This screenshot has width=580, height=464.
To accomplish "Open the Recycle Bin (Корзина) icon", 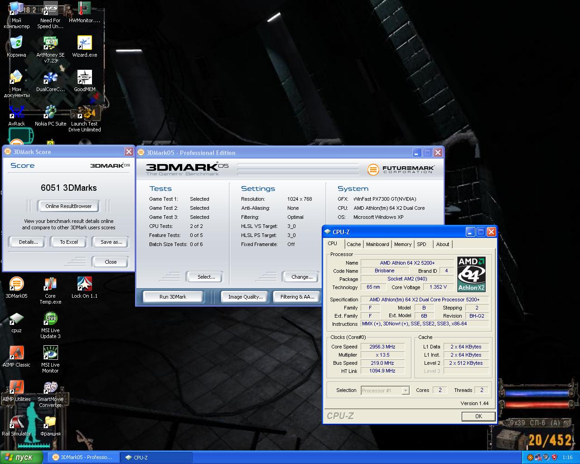I will (x=16, y=47).
